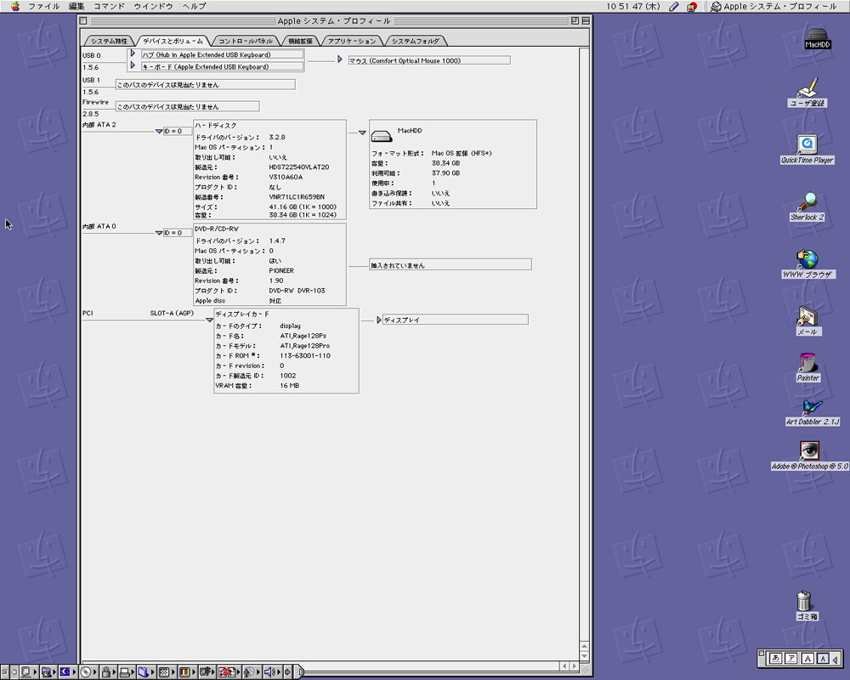850x680 pixels.
Task: Click the menu bar clock
Action: pos(632,7)
